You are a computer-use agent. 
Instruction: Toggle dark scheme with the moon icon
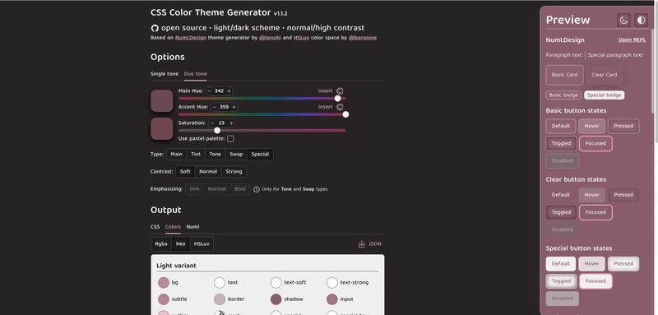coord(623,20)
